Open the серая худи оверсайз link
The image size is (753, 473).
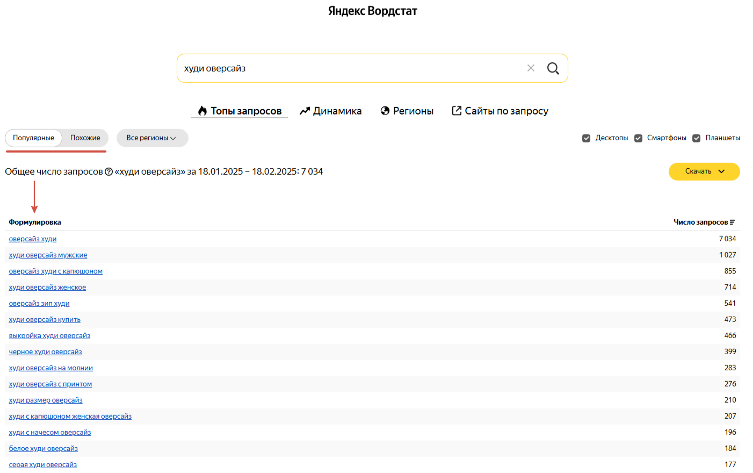43,464
